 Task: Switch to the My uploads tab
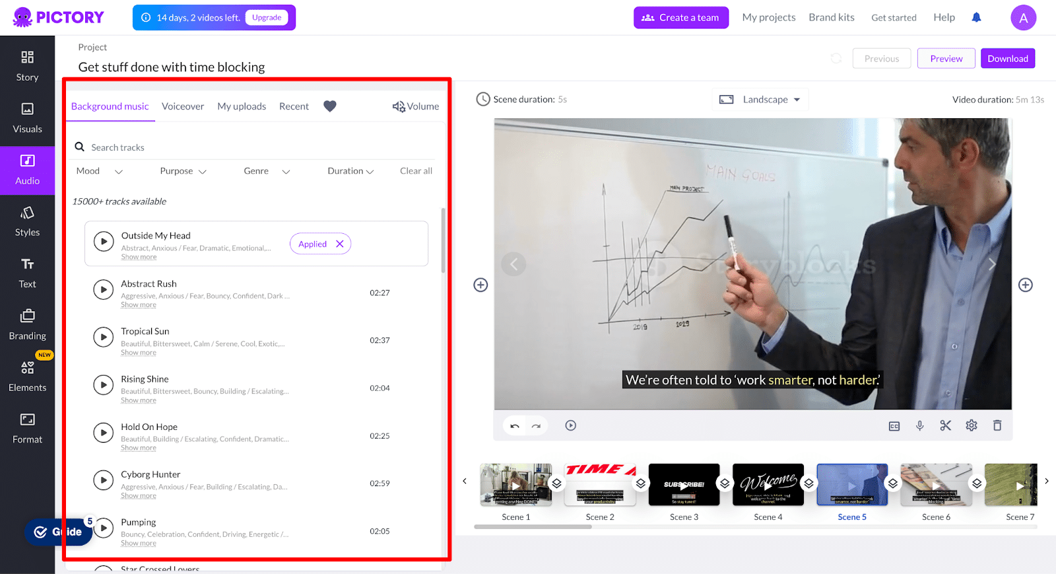click(x=242, y=106)
